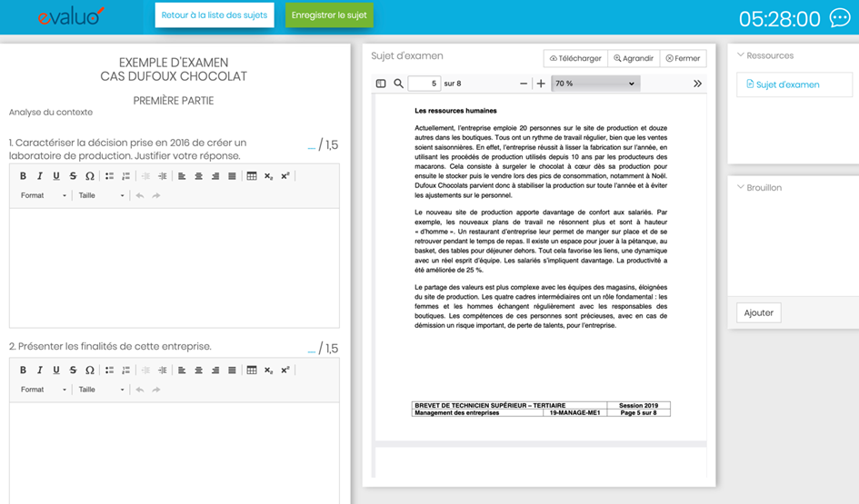Insert special character in question 2 editor
The width and height of the screenshot is (859, 504).
point(90,371)
